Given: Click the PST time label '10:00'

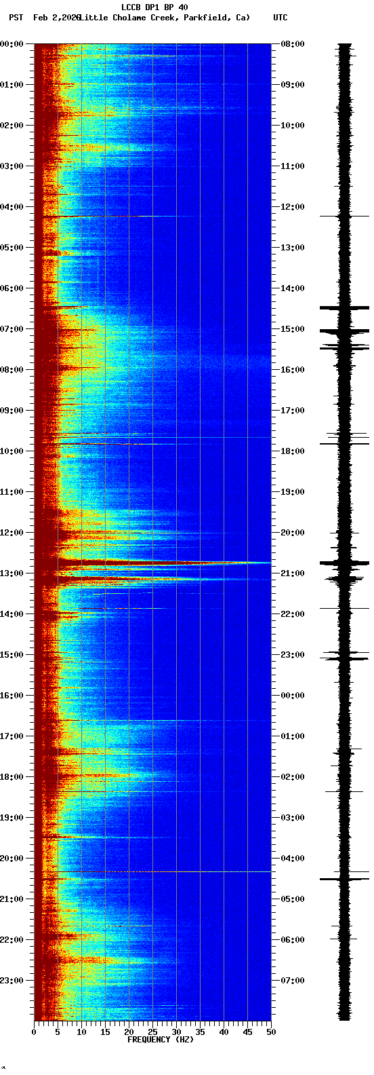Looking at the screenshot, I should (11, 451).
